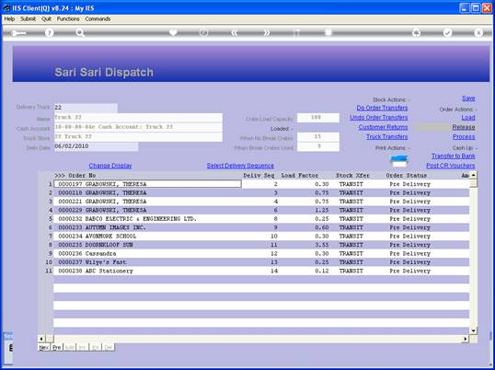Click the Delivery Truck input field
495x370 pixels.
pos(86,108)
